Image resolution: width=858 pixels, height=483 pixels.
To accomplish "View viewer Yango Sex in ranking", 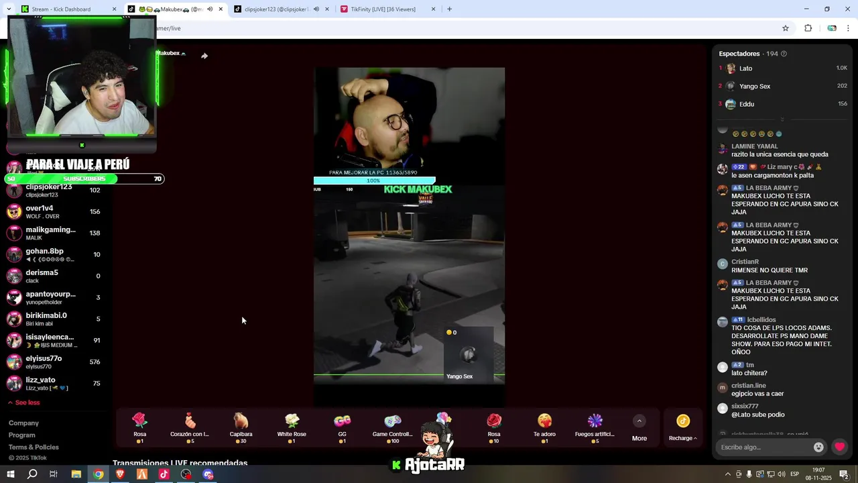I will (782, 87).
